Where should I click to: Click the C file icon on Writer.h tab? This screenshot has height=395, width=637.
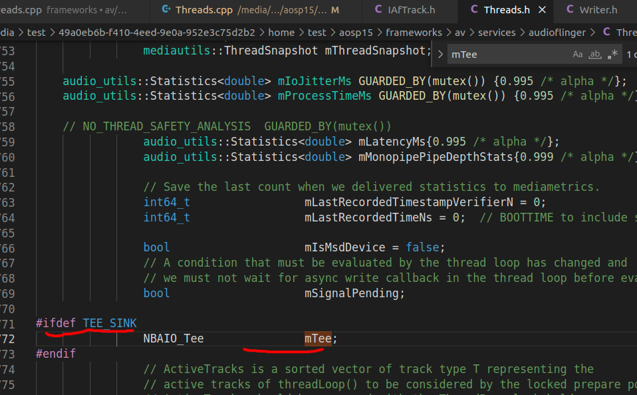[x=570, y=9]
